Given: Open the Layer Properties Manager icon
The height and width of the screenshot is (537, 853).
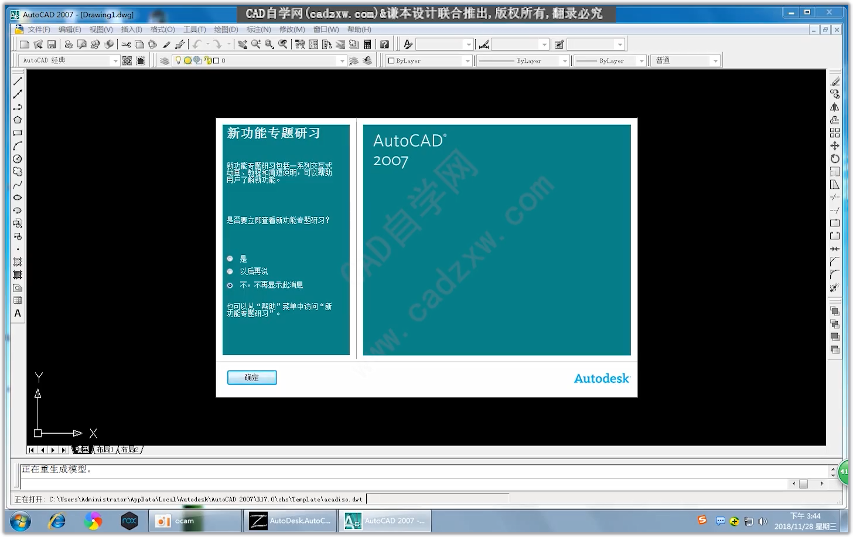Looking at the screenshot, I should pos(165,60).
